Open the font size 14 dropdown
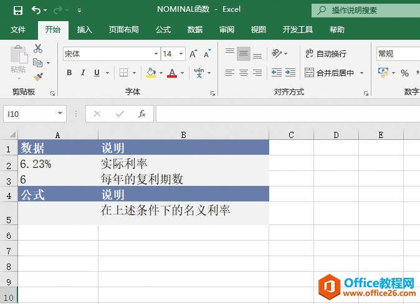420x304 pixels. (181, 53)
